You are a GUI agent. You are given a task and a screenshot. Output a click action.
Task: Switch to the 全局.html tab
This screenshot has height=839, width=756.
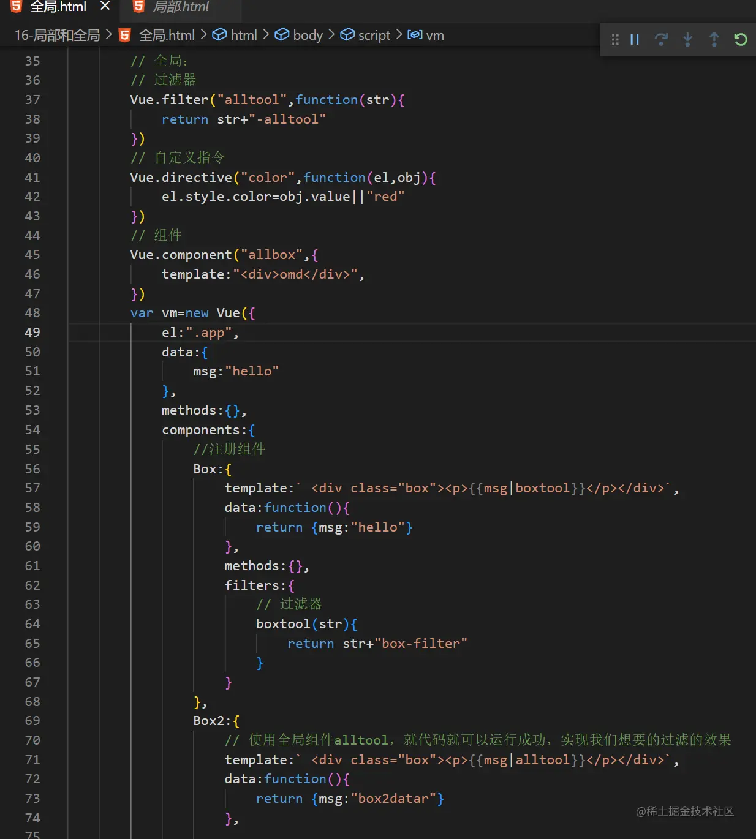pyautogui.click(x=58, y=7)
